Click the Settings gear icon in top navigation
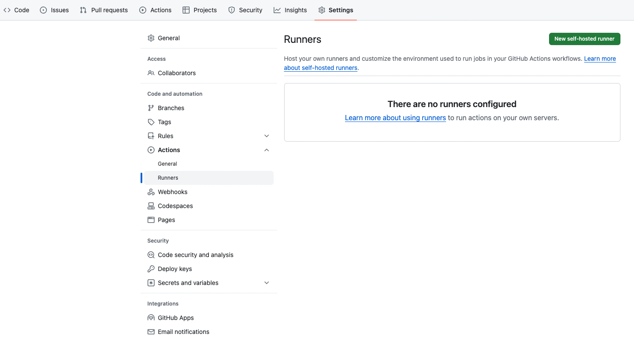The height and width of the screenshot is (351, 634). click(322, 10)
